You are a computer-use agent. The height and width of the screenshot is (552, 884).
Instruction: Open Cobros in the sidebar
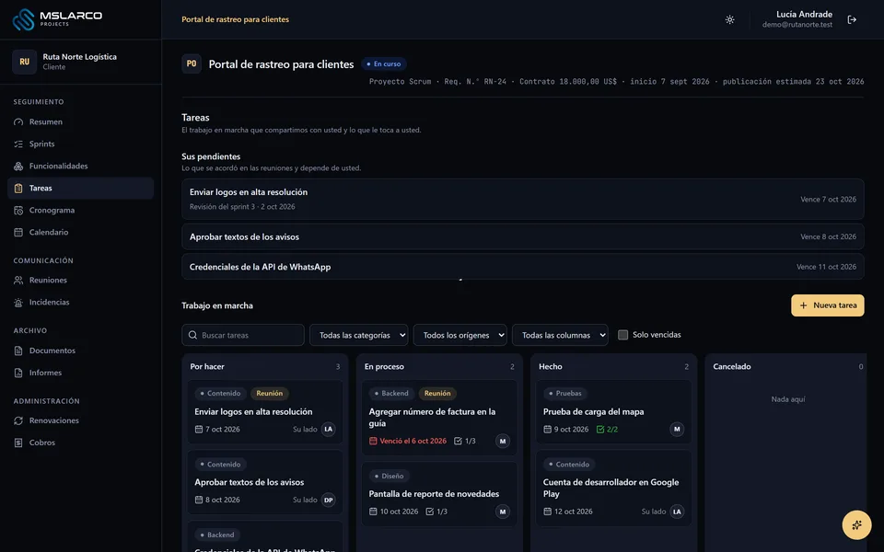(x=81, y=443)
